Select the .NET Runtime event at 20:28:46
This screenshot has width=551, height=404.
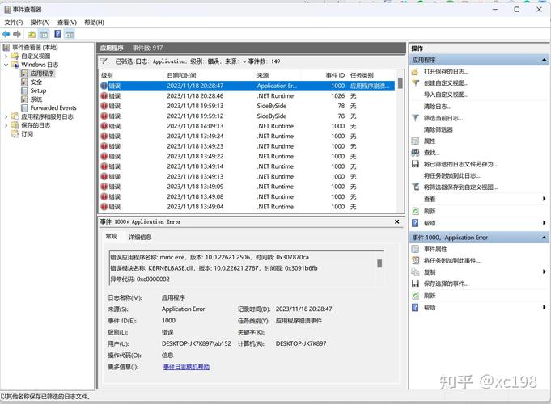248,96
